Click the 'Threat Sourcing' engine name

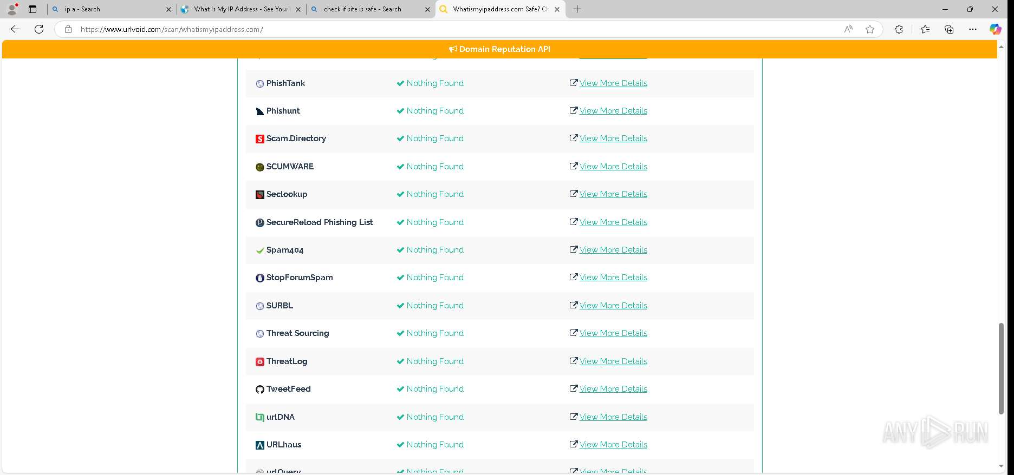(x=297, y=333)
